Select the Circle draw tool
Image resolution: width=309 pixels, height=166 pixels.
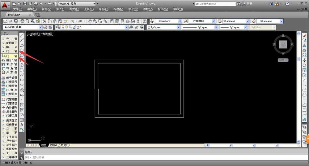pyautogui.click(x=22, y=65)
